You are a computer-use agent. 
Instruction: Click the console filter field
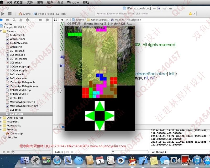click(x=130, y=152)
